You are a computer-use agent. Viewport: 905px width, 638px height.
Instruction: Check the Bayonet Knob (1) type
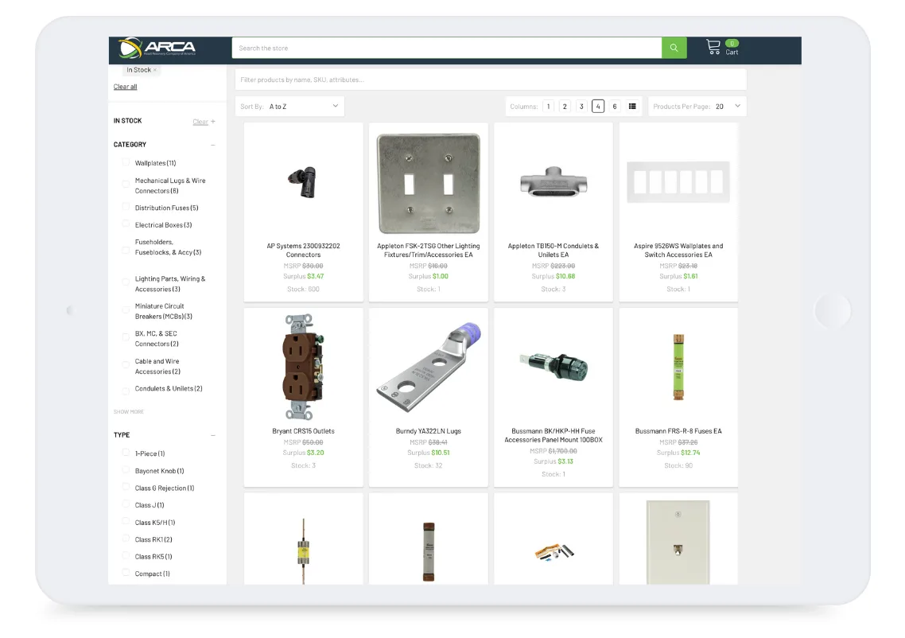point(126,470)
